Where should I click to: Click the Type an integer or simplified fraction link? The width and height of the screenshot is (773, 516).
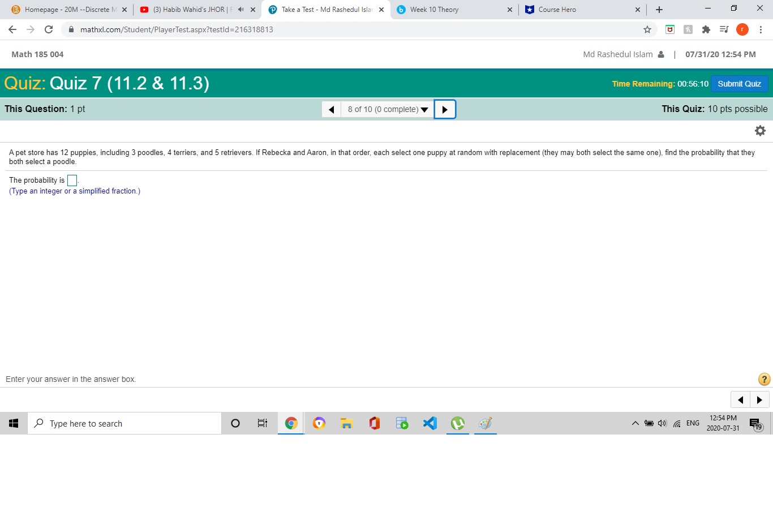74,191
